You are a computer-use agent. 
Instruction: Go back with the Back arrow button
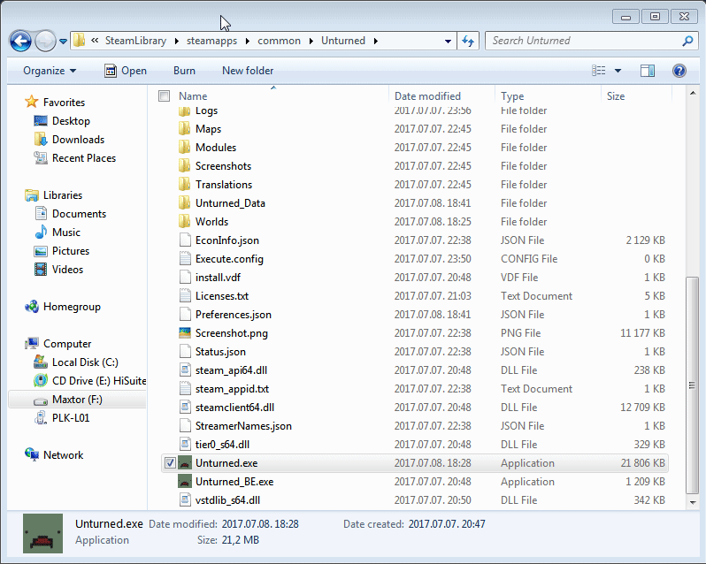[20, 42]
